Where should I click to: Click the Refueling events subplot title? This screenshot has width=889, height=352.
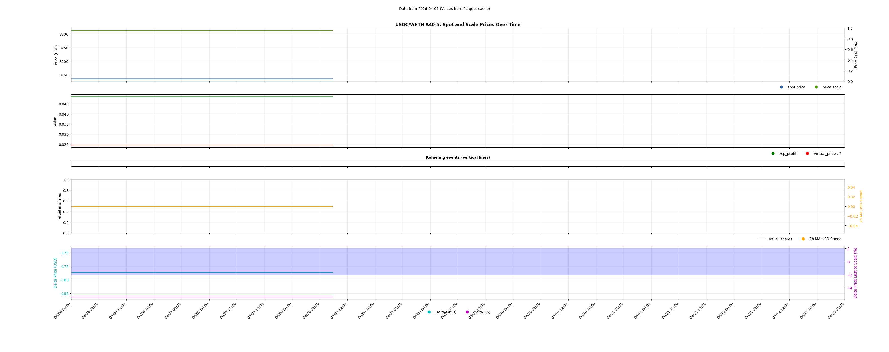458,157
